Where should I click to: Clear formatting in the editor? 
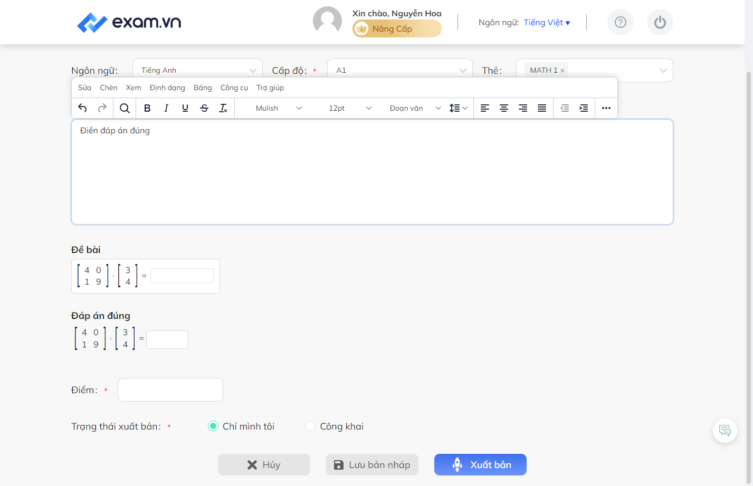click(223, 108)
